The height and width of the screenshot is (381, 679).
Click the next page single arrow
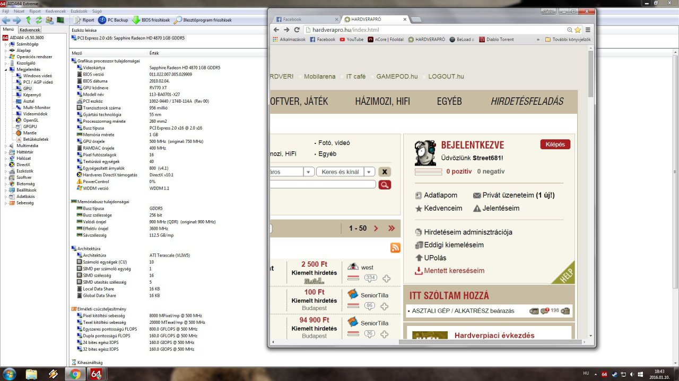pyautogui.click(x=376, y=228)
